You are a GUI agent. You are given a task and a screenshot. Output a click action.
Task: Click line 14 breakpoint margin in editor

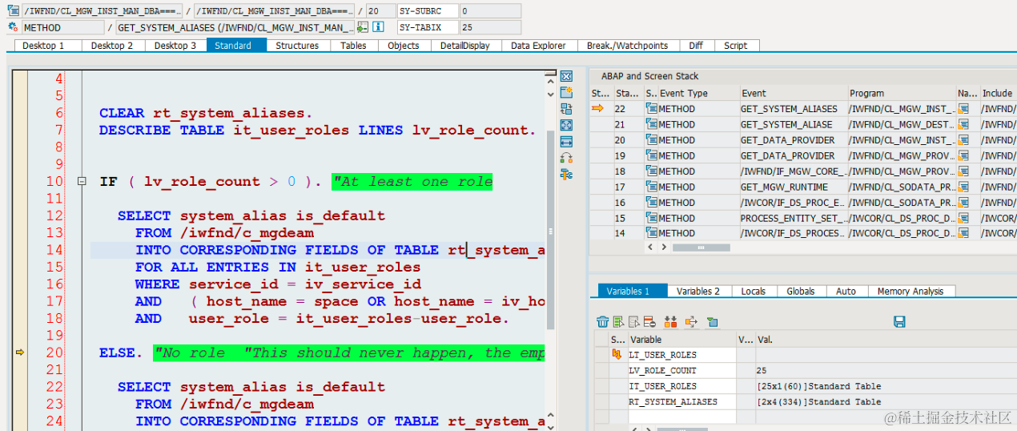point(20,250)
